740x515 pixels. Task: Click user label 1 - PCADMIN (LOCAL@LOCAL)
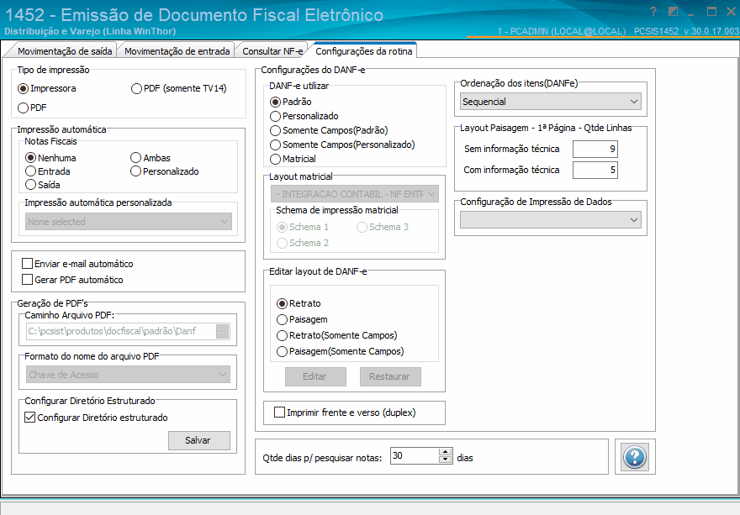click(x=562, y=31)
